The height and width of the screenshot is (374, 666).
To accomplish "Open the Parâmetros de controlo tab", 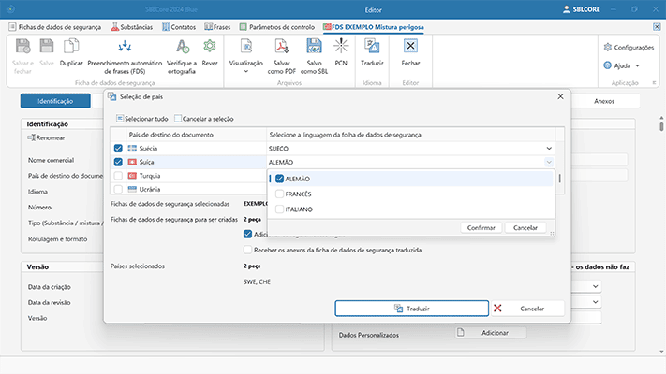I will pyautogui.click(x=278, y=27).
